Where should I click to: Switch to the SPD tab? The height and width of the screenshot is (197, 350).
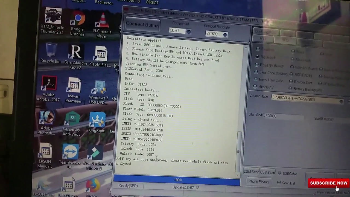(x=285, y=40)
